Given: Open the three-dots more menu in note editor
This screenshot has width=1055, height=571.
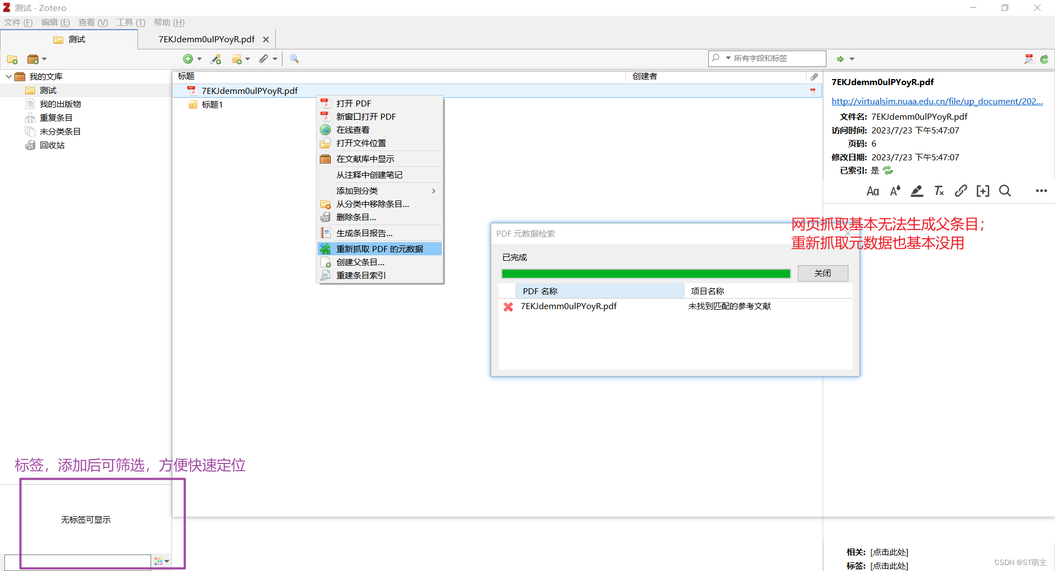Looking at the screenshot, I should tap(1041, 191).
